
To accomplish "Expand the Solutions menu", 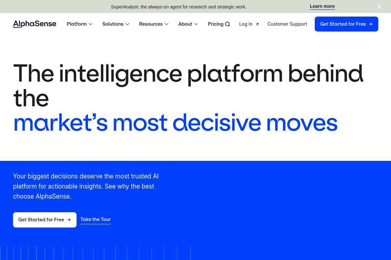I will click(x=116, y=24).
